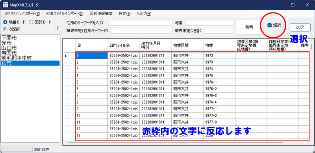Toggle the 選択 checkbox
This screenshot has width=315, height=153.
click(274, 25)
